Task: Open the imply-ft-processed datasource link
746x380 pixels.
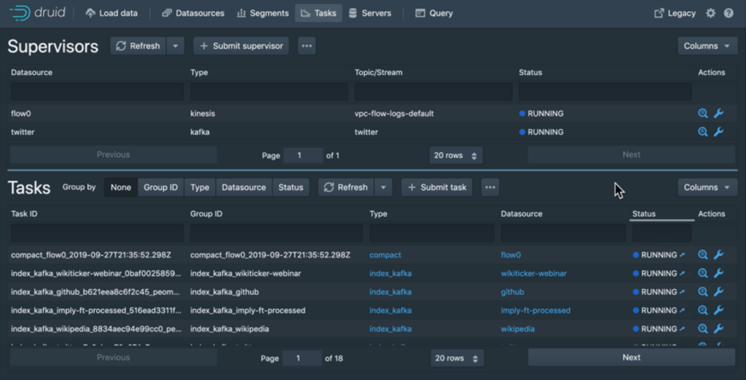Action: (535, 311)
